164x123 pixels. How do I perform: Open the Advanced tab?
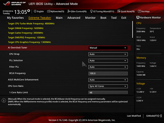coord(74,18)
